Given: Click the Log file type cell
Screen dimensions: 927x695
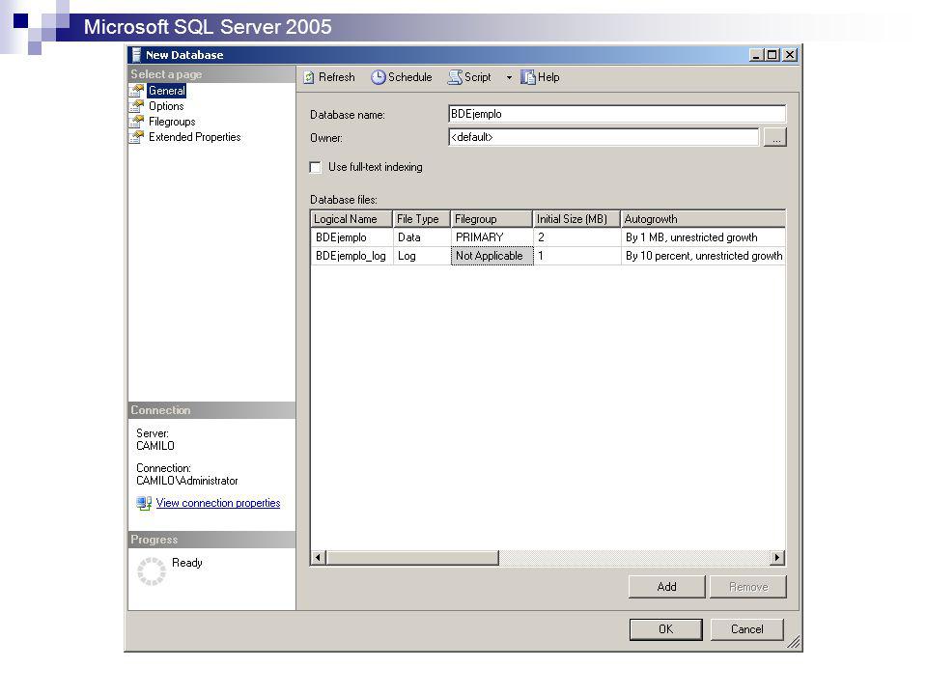Looking at the screenshot, I should [x=422, y=256].
